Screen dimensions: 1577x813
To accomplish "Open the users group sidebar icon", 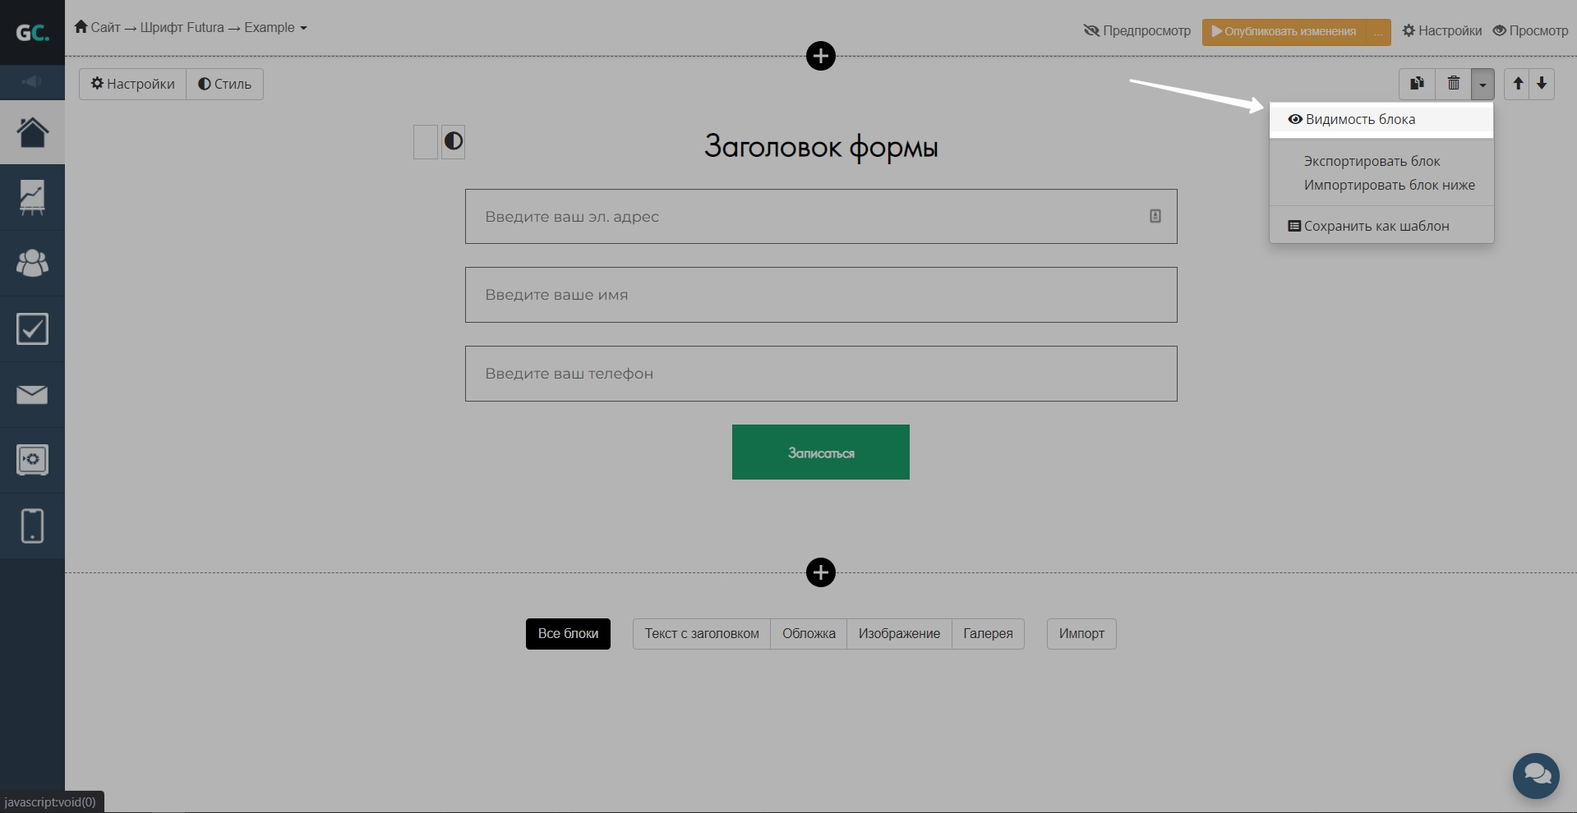I will click(x=32, y=263).
